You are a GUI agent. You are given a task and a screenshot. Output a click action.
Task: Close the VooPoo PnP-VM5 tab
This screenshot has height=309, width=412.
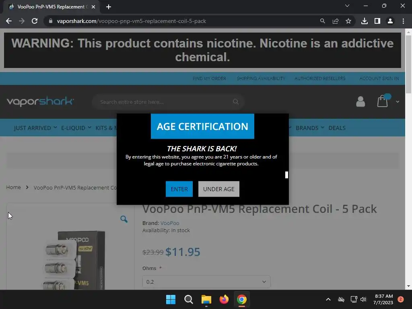(x=93, y=7)
